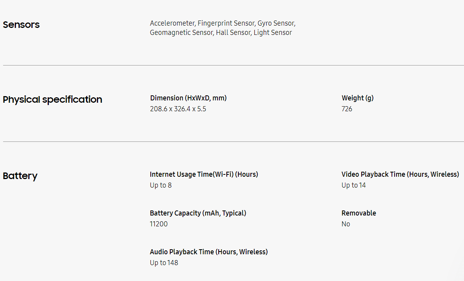Select the Up to 8 value
This screenshot has height=281, width=464.
(x=160, y=185)
